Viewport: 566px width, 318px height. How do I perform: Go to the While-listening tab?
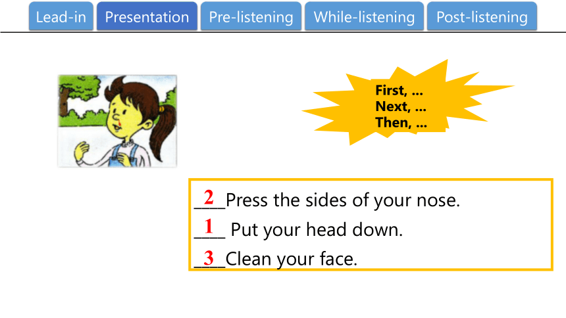point(364,16)
